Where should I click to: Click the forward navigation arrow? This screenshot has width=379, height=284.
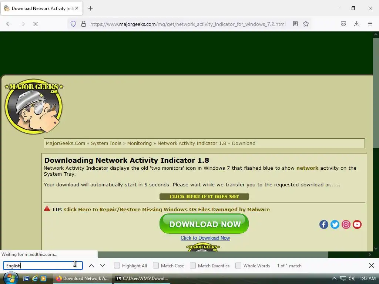click(x=22, y=24)
